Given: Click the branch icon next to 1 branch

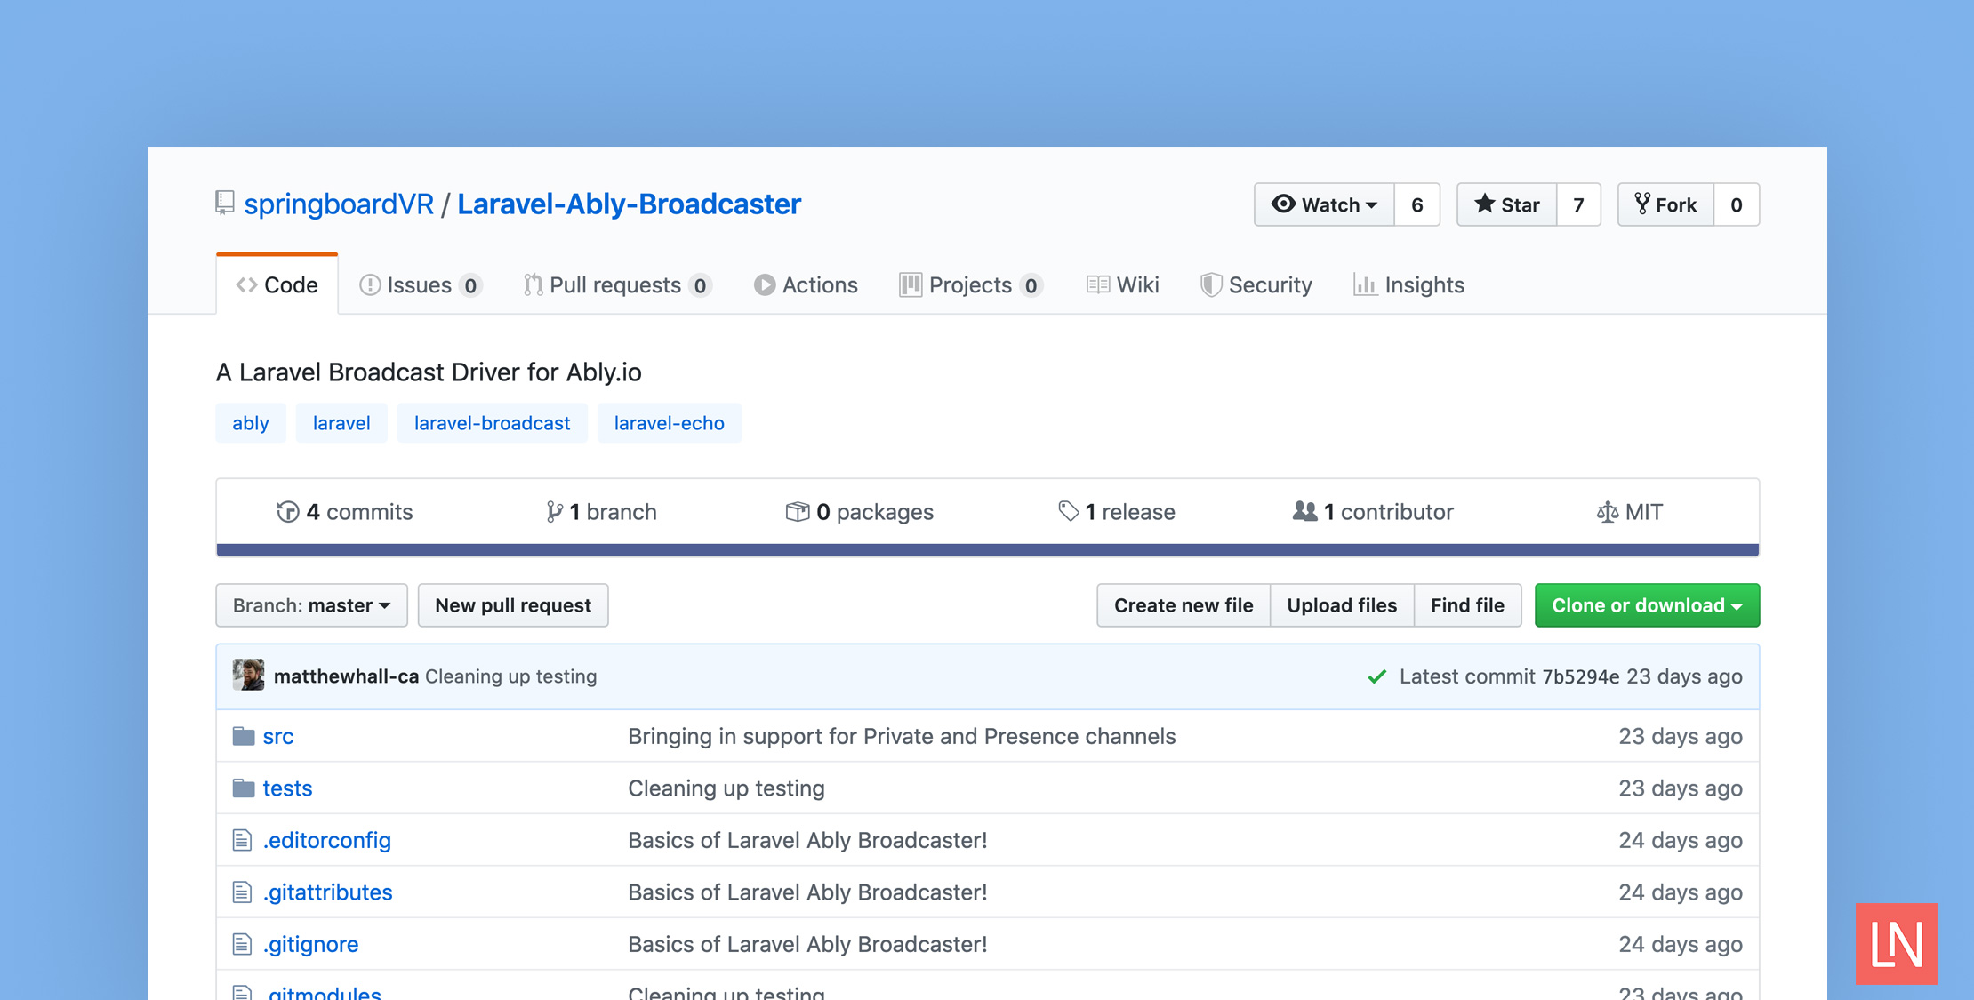Looking at the screenshot, I should pos(554,512).
